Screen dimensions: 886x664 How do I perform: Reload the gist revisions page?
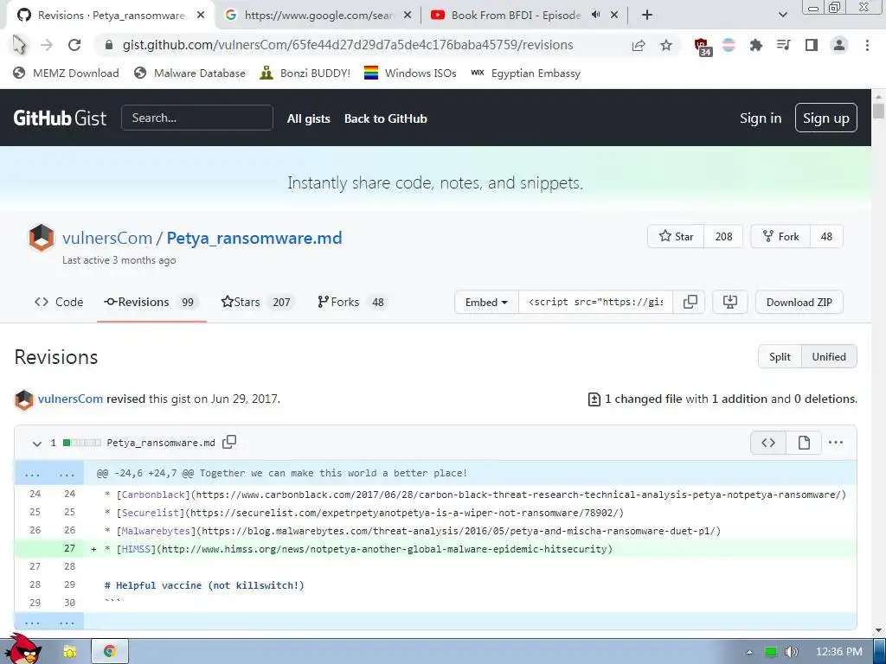pyautogui.click(x=74, y=45)
